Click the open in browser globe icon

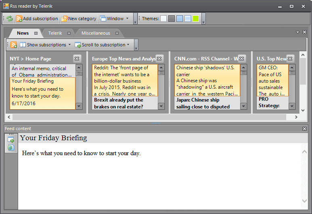coord(11,148)
